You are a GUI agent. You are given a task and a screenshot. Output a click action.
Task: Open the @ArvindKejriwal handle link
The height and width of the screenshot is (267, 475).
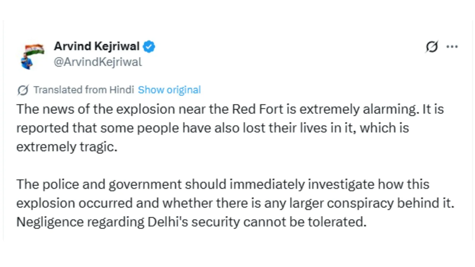(x=98, y=62)
